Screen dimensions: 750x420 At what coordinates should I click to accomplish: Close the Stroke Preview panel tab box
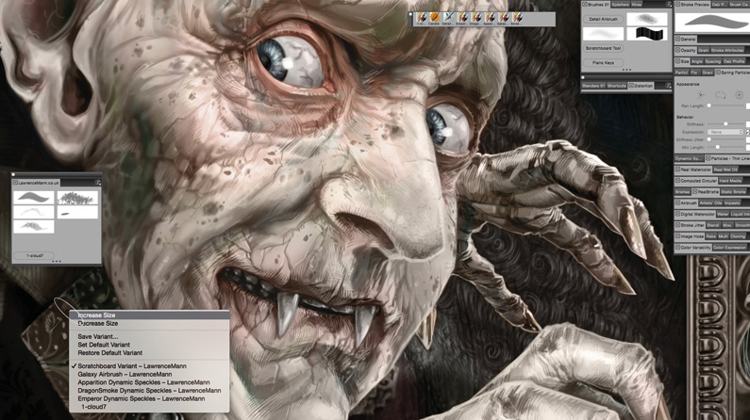[677, 5]
